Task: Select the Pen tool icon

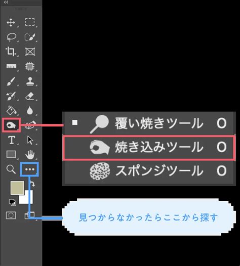Action: [x=30, y=125]
